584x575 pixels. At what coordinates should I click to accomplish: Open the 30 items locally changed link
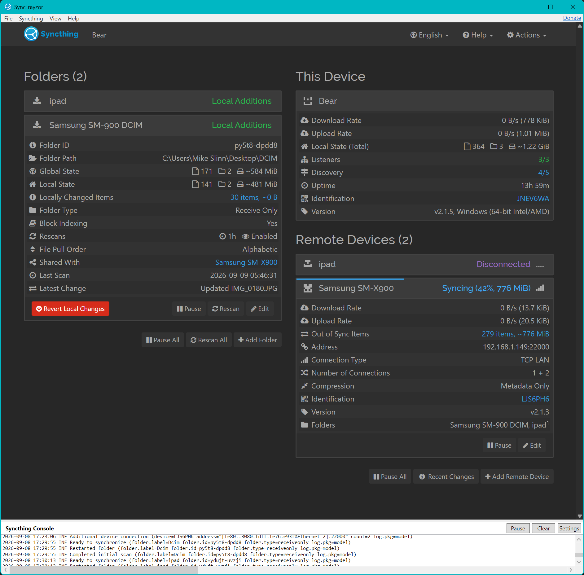(x=254, y=197)
